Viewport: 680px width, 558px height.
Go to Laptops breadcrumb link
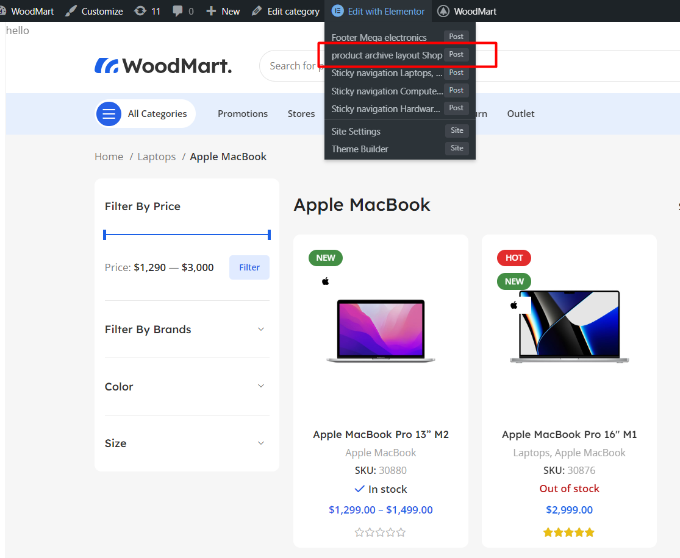(157, 157)
